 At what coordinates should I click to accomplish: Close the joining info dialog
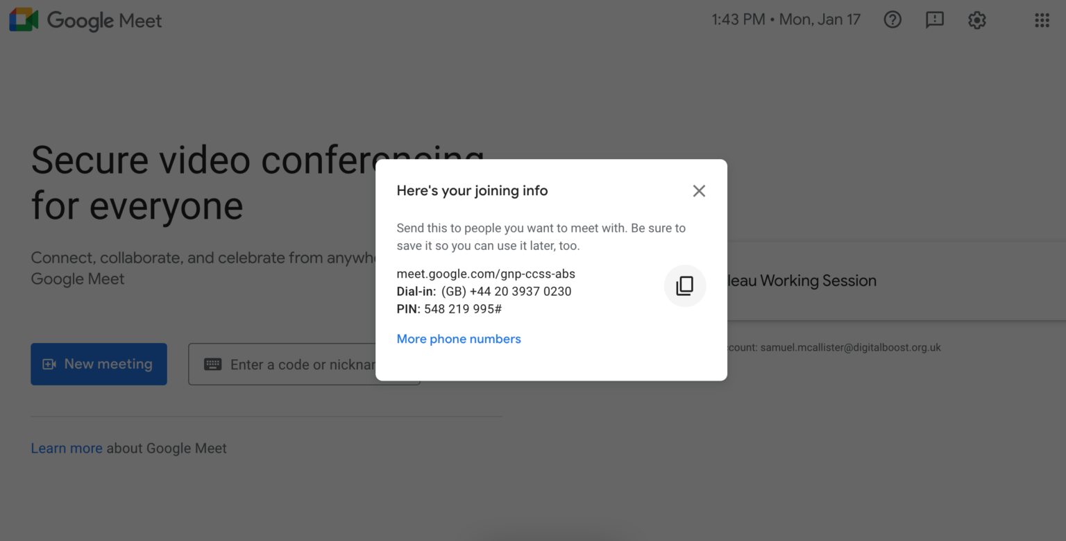tap(699, 191)
